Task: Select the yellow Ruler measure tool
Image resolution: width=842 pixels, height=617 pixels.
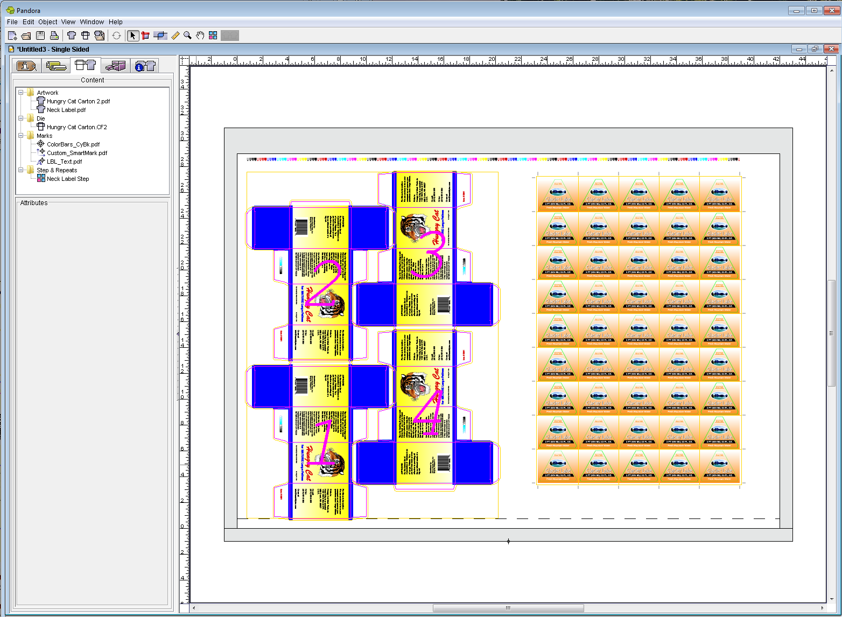Action: (x=175, y=36)
